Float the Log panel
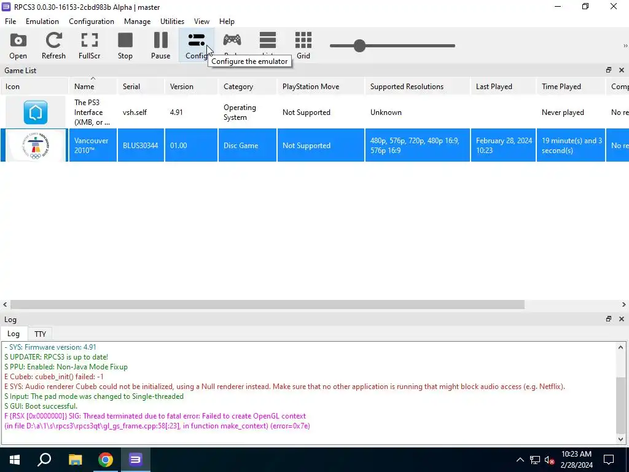This screenshot has height=472, width=629. coord(609,319)
